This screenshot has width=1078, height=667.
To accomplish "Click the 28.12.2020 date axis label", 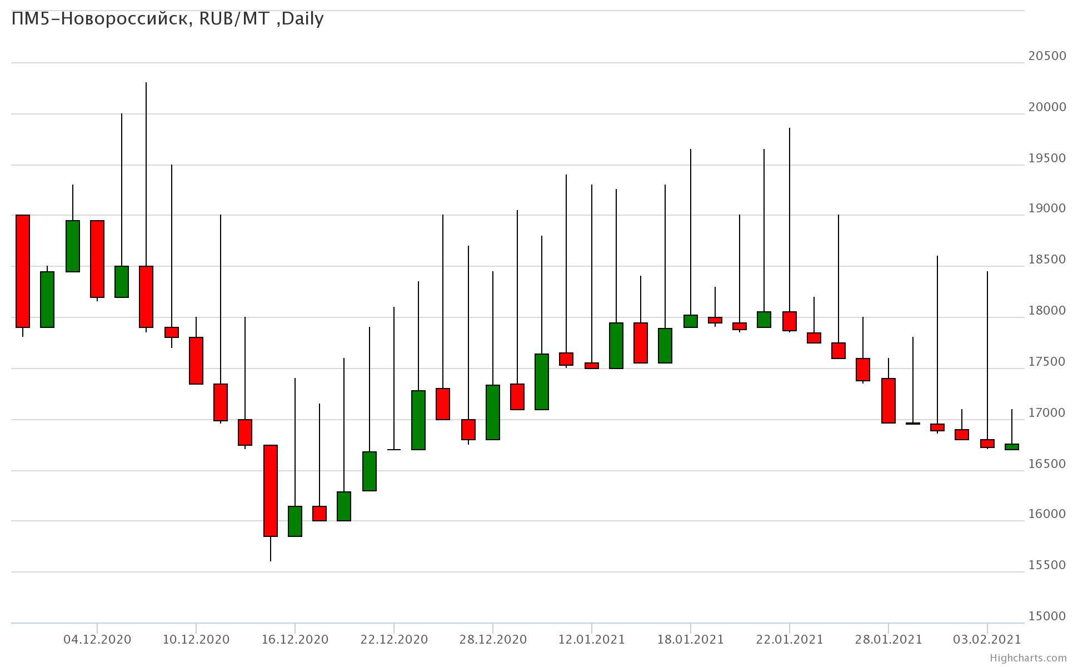I will pos(493,639).
